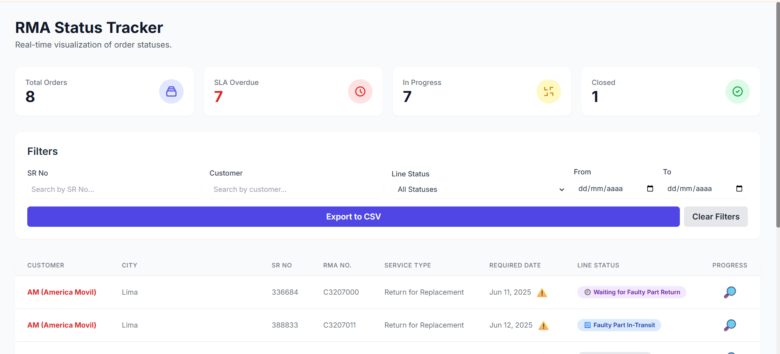This screenshot has width=780, height=354.
Task: Click RMA number C3207000
Action: (x=341, y=292)
